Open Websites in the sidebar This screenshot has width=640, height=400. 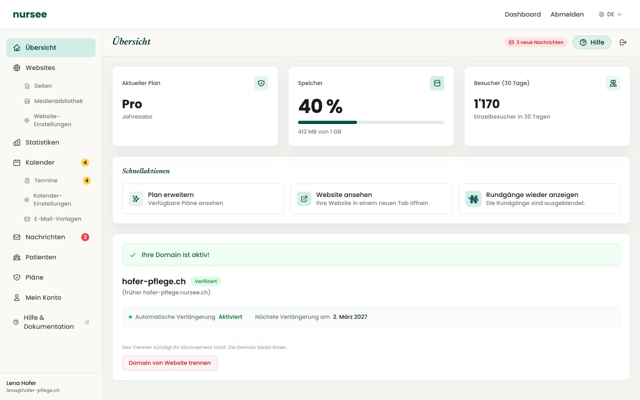(x=51, y=67)
